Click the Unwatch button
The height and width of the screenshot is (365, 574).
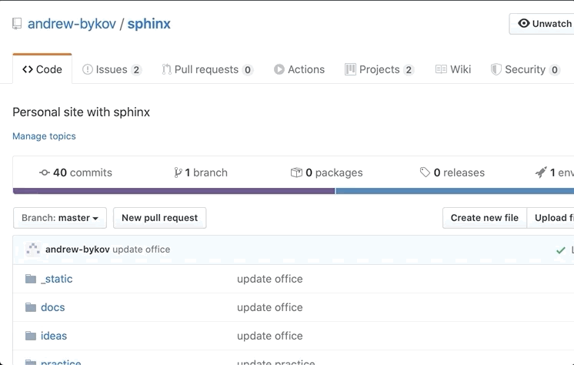[x=542, y=24]
